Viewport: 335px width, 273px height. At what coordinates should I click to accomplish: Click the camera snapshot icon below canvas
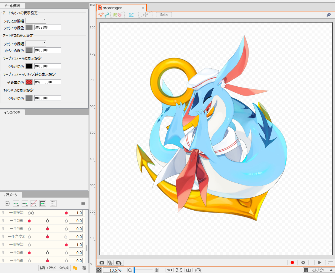102,263
